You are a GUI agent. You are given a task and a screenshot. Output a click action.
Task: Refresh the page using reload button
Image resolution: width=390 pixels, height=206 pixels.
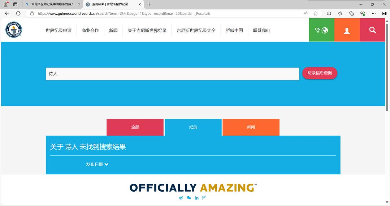pyautogui.click(x=18, y=13)
